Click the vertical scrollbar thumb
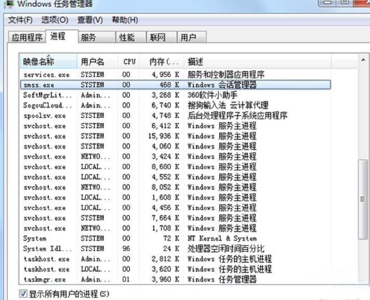 pos(363,199)
